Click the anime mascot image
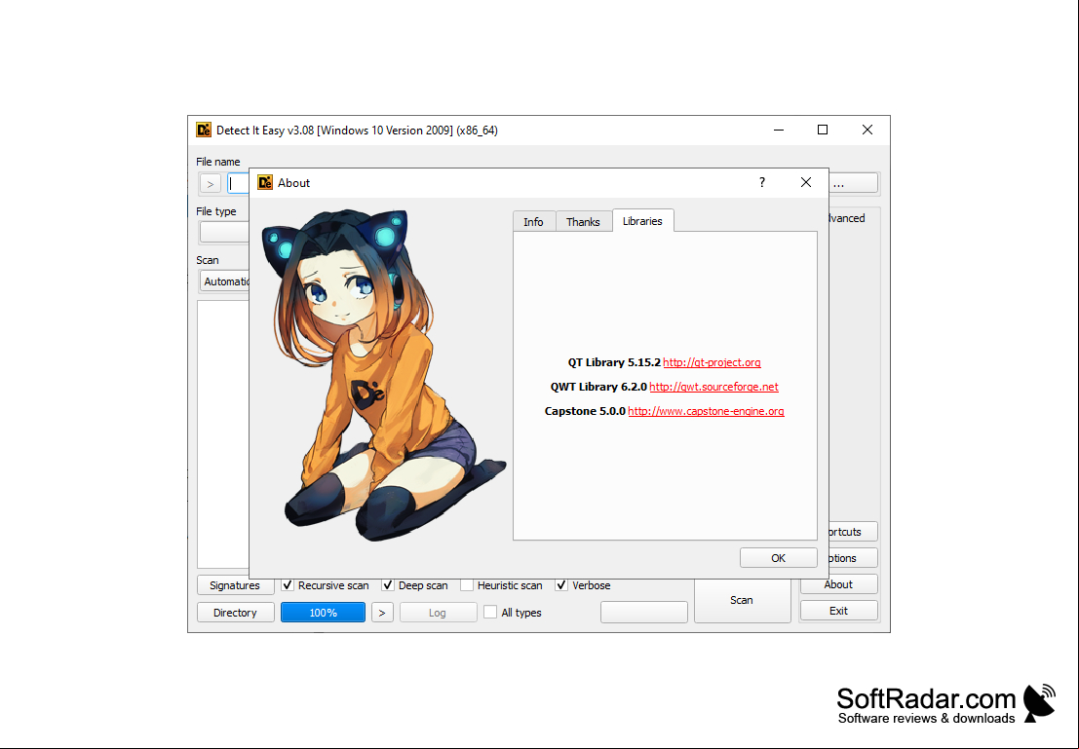Image resolution: width=1079 pixels, height=749 pixels. (384, 375)
